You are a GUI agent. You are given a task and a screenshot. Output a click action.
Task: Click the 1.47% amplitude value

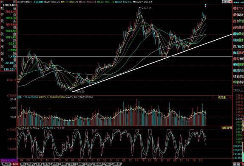click(12, 56)
